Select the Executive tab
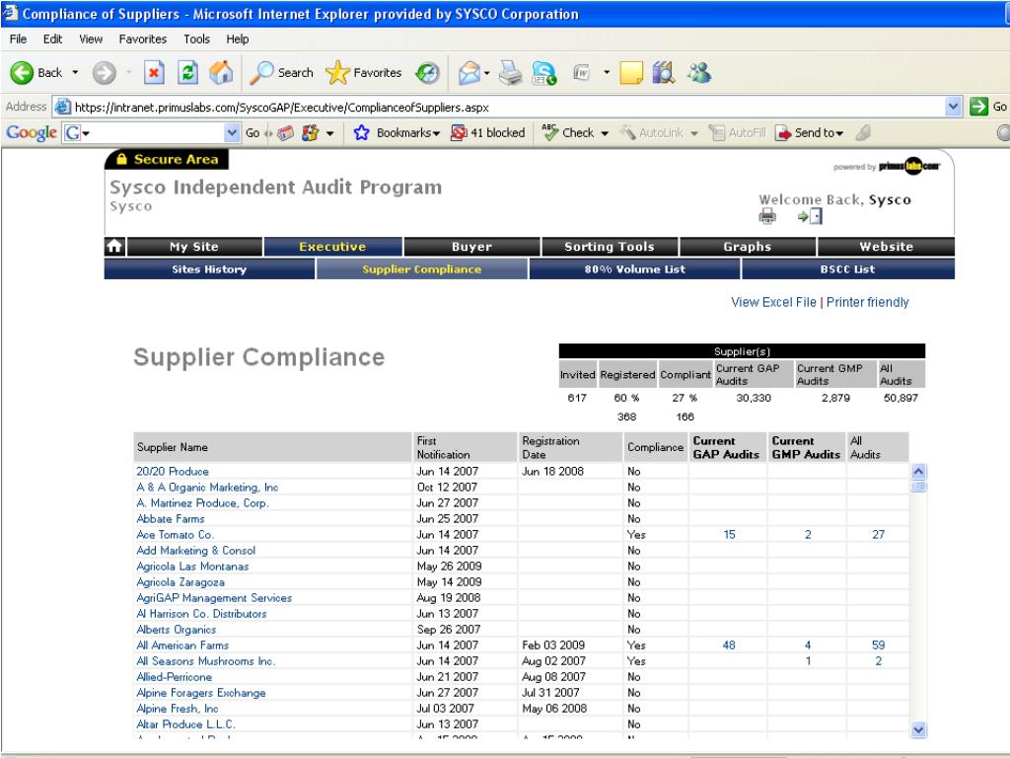The width and height of the screenshot is (1010, 758). [332, 246]
